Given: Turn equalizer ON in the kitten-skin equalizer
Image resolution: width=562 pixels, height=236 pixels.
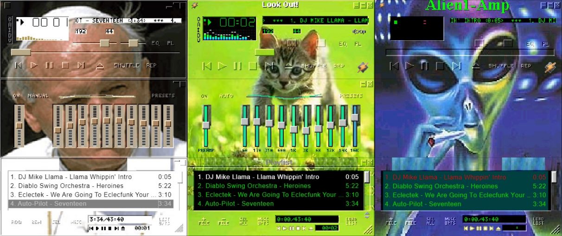Looking at the screenshot, I should pyautogui.click(x=204, y=96).
